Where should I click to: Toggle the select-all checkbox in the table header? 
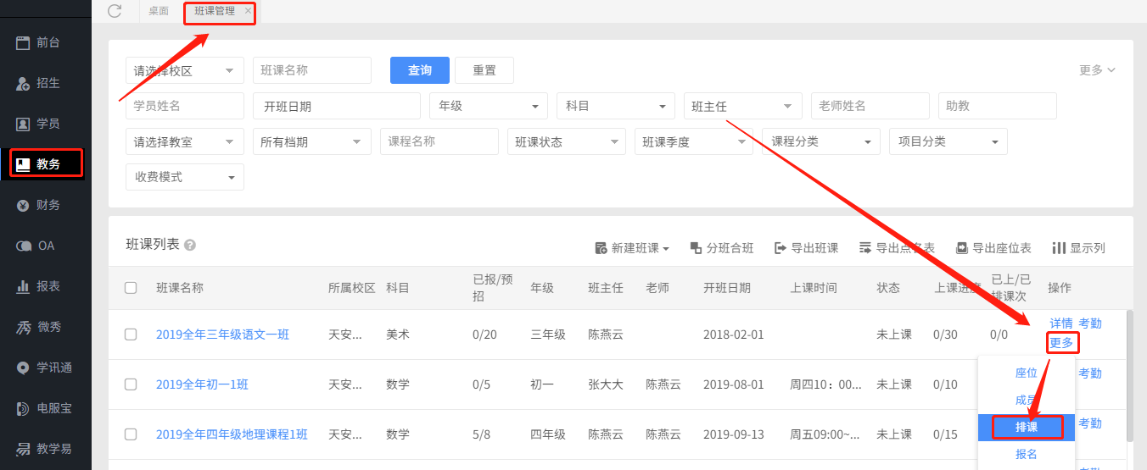point(131,288)
